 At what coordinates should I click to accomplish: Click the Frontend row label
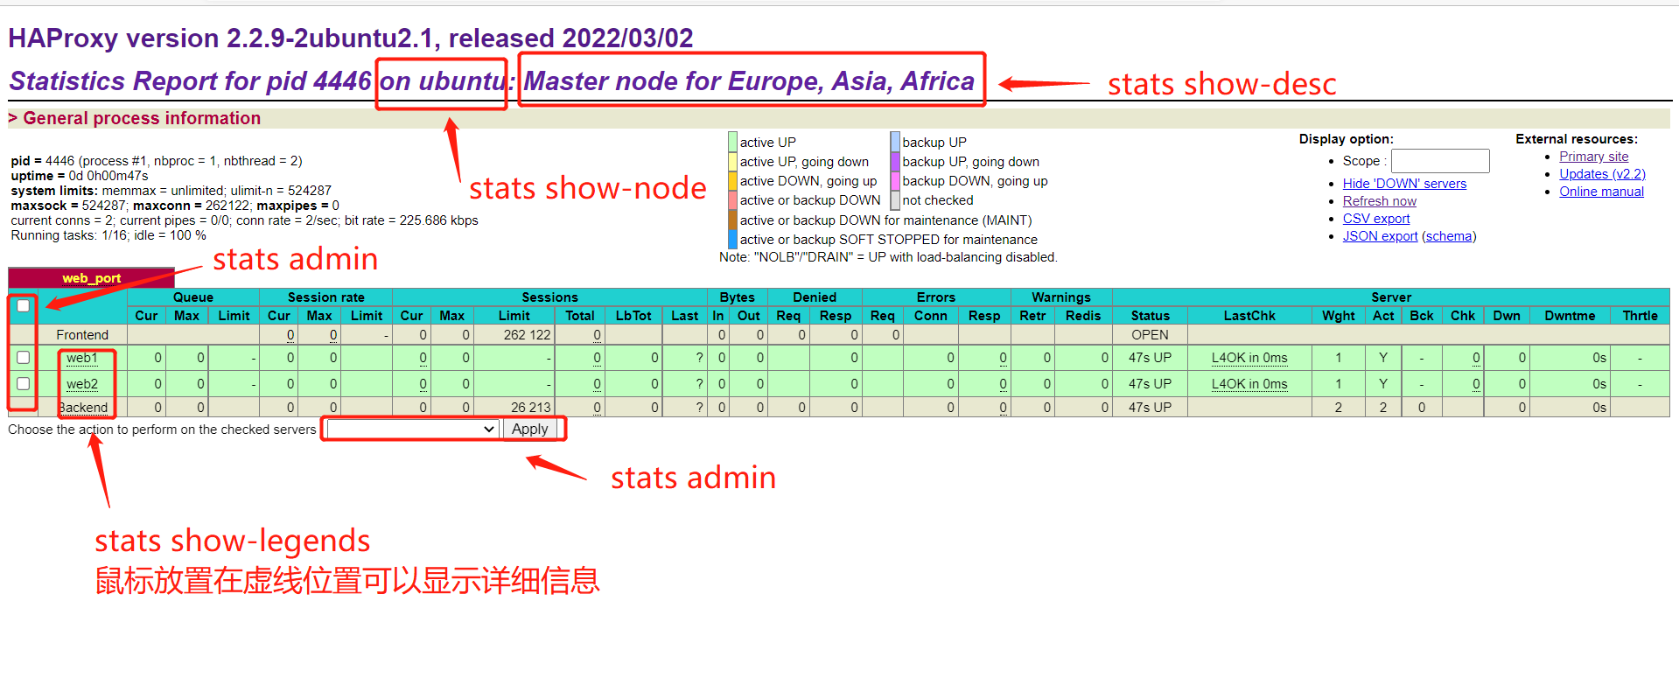tap(82, 335)
